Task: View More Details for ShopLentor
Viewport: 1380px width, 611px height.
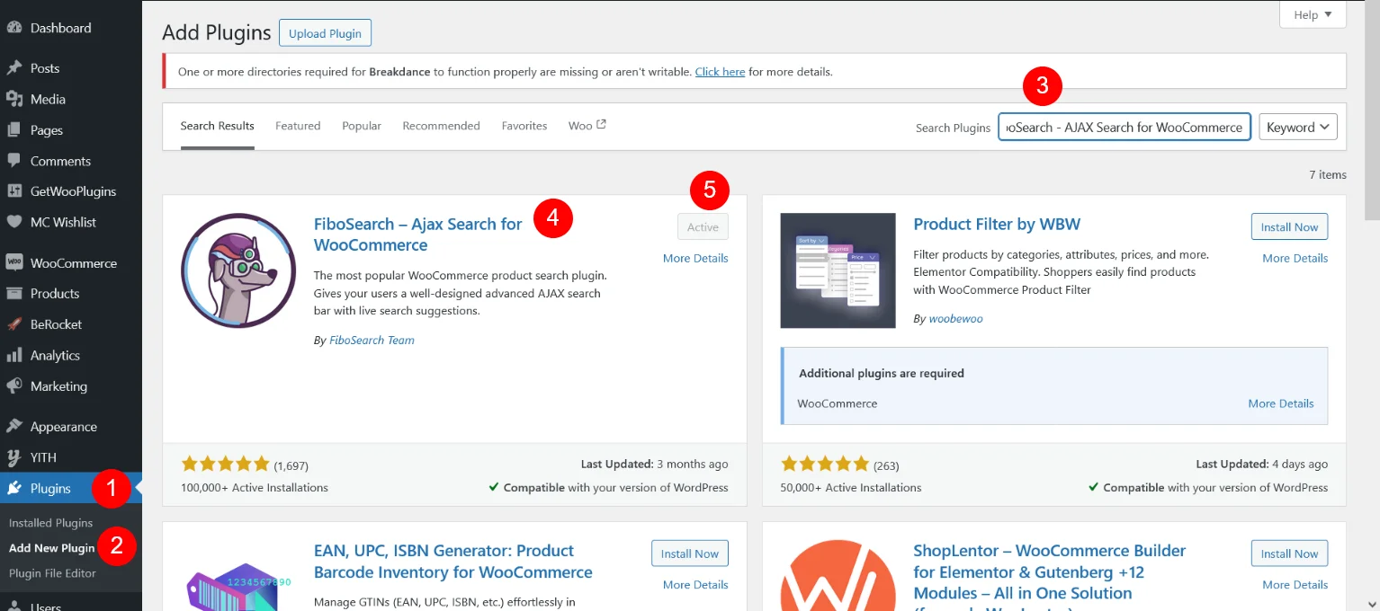Action: pos(1295,584)
